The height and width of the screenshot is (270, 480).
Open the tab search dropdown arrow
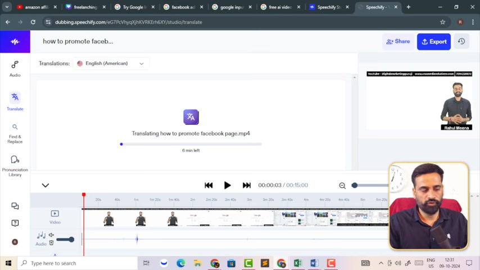pyautogui.click(x=7, y=7)
